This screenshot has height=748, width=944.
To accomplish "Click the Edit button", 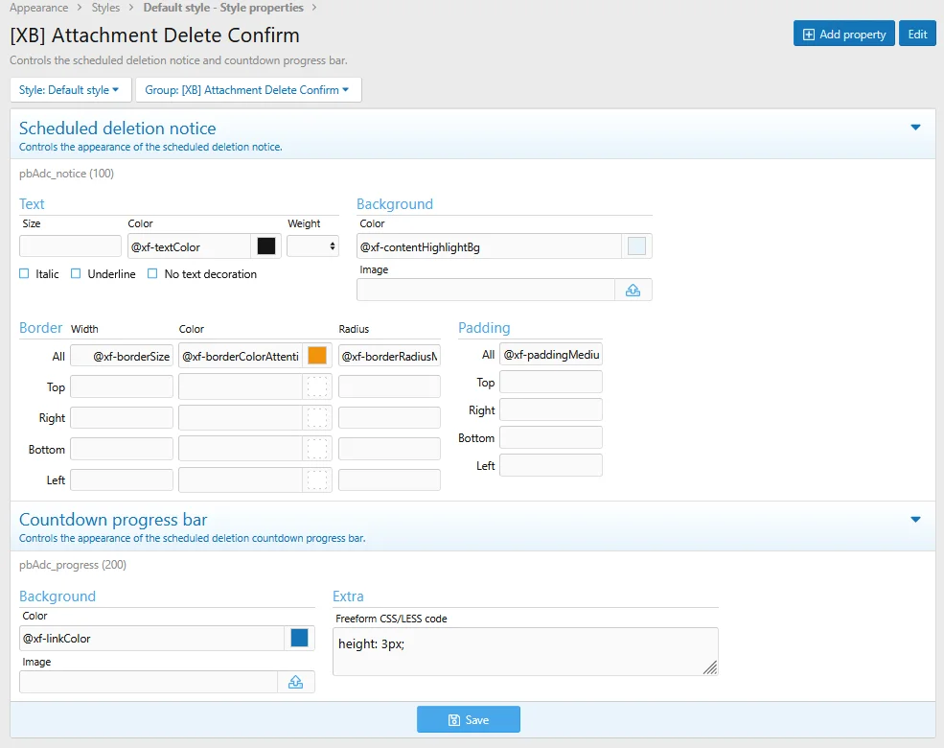I will click(x=917, y=34).
